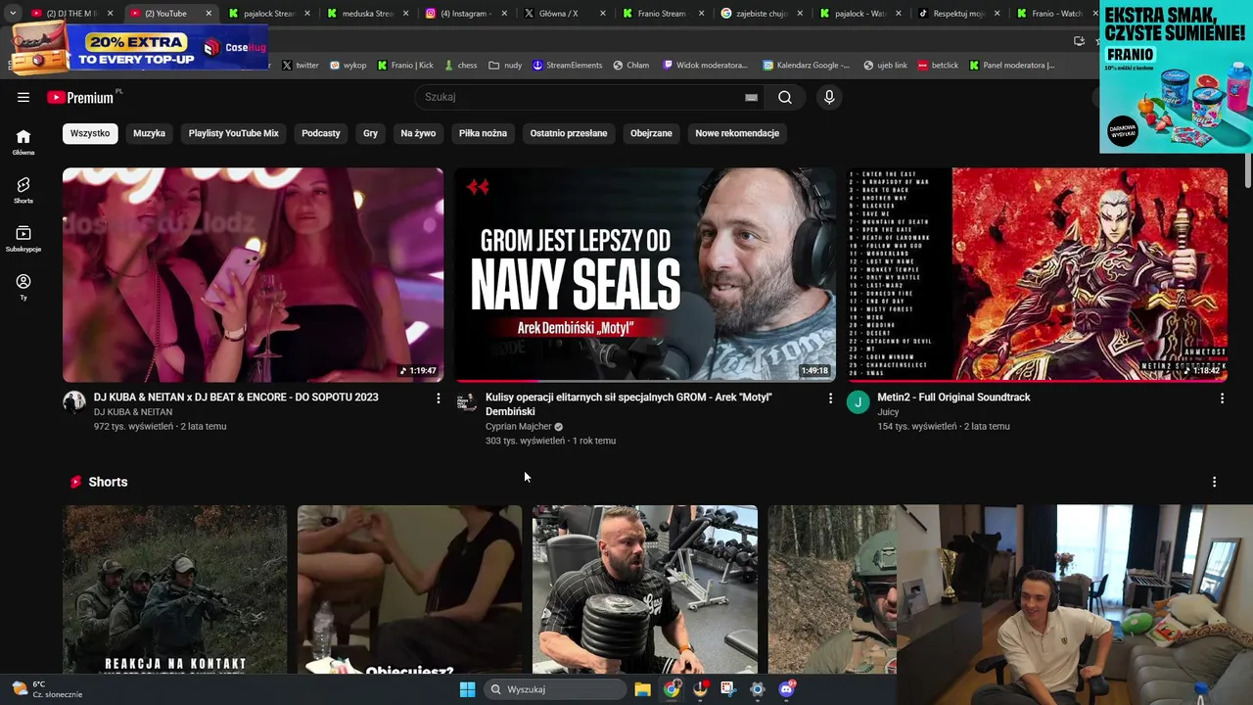Screen dimensions: 1253x705
Task: Start voice search with the microphone
Action: click(829, 97)
